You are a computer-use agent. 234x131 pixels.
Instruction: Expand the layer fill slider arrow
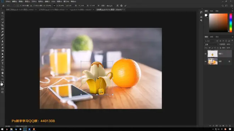click(x=232, y=48)
